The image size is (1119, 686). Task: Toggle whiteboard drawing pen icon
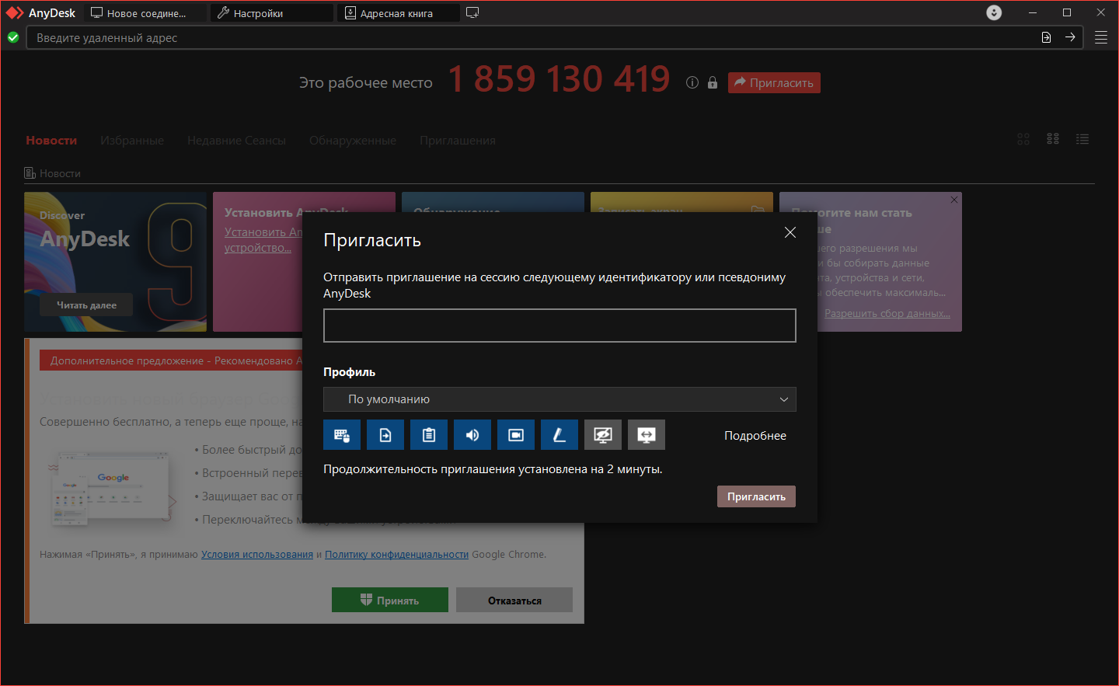[559, 435]
